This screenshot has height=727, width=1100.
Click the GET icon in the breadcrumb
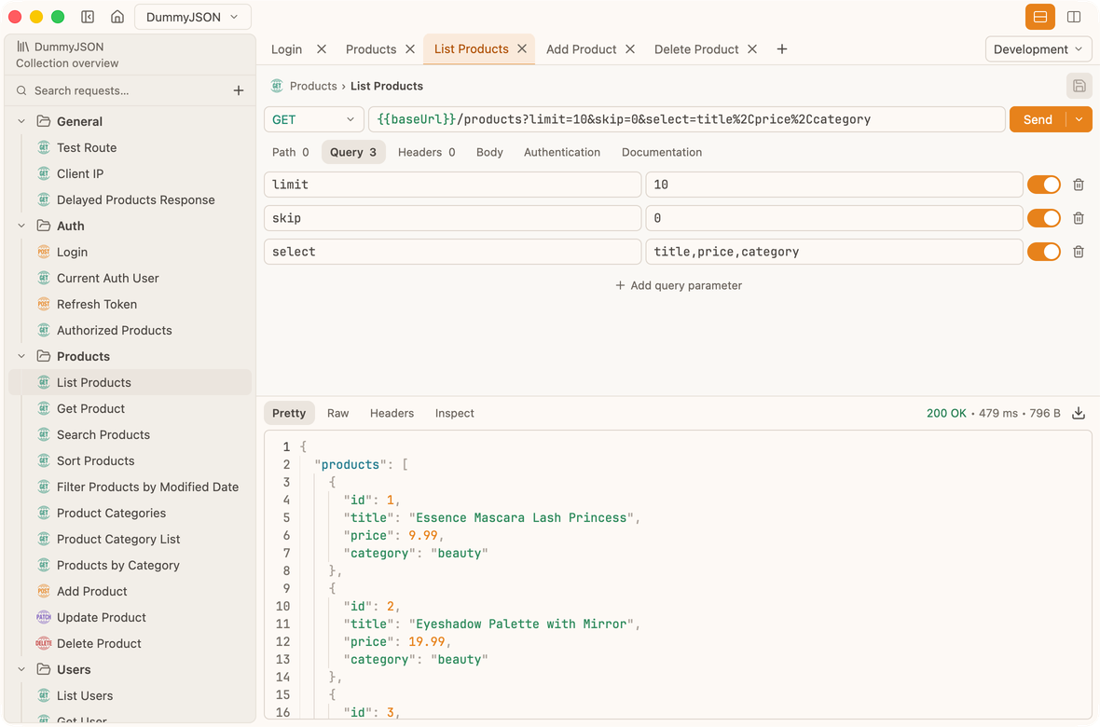277,86
